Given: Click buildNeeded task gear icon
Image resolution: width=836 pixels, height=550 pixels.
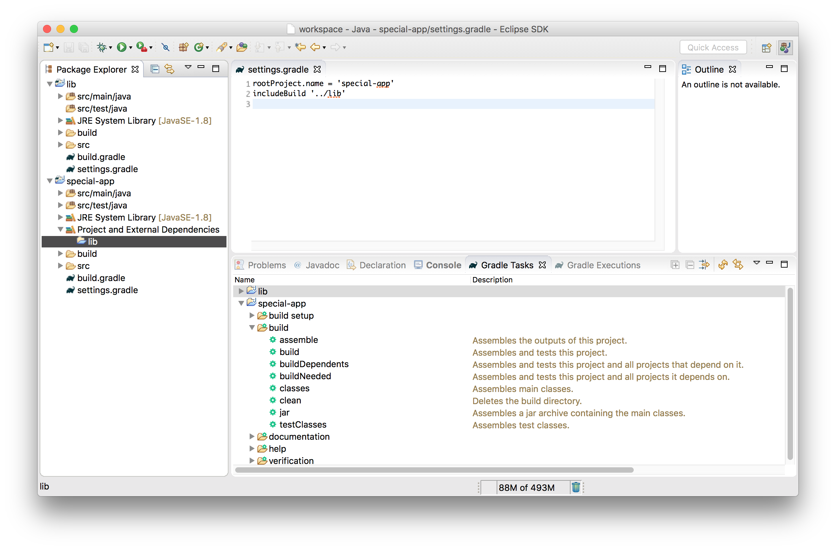Looking at the screenshot, I should click(x=273, y=376).
